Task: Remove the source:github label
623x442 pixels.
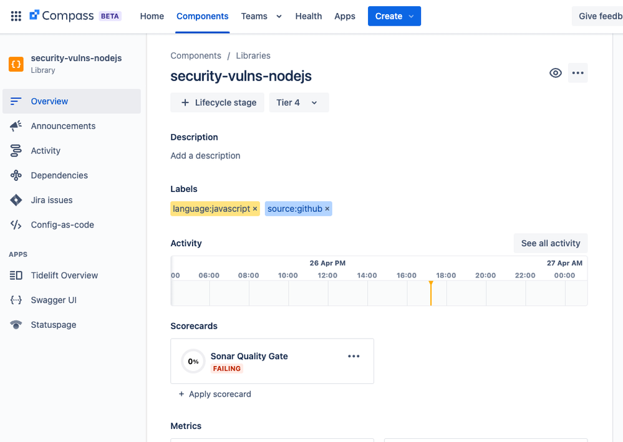Action: click(327, 209)
